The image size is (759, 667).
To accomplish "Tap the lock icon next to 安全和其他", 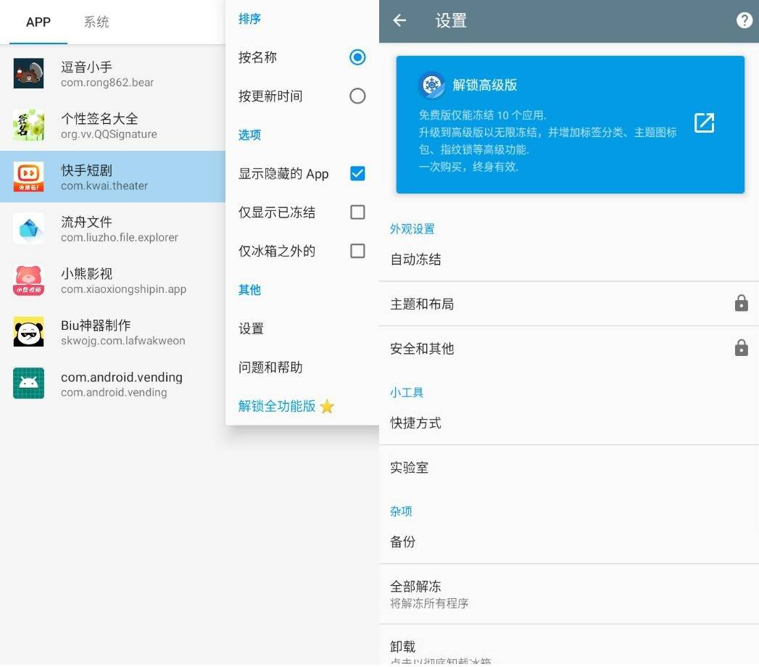I will (741, 348).
